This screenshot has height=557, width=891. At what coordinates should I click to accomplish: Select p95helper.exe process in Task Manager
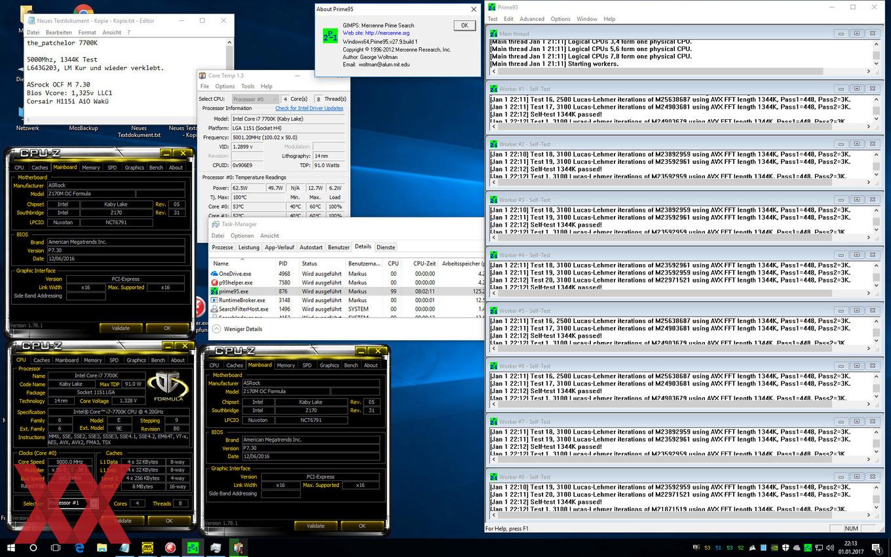347,282
